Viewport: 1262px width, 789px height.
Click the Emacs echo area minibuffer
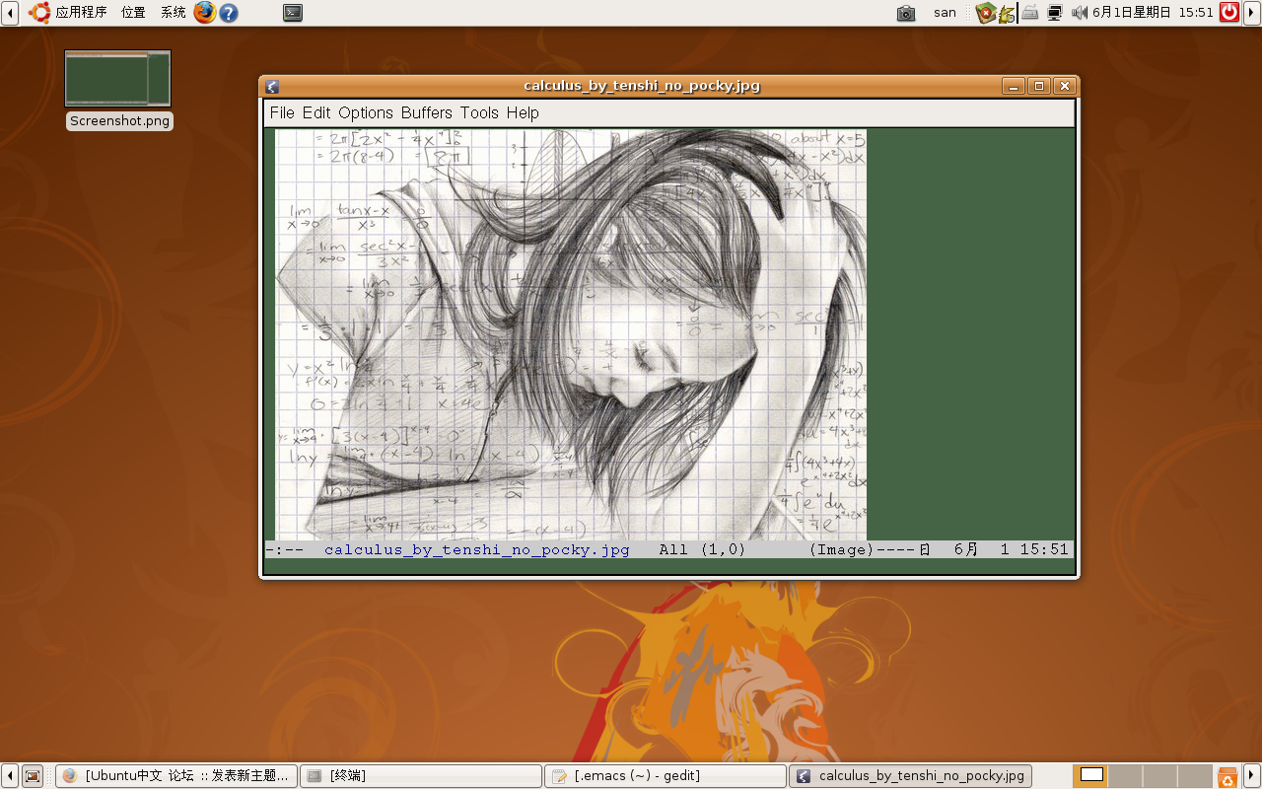tap(668, 566)
